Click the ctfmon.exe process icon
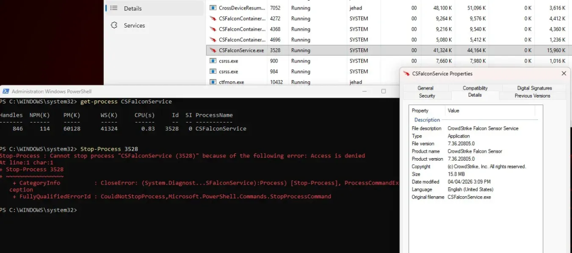This screenshot has height=253, width=572. 213,82
